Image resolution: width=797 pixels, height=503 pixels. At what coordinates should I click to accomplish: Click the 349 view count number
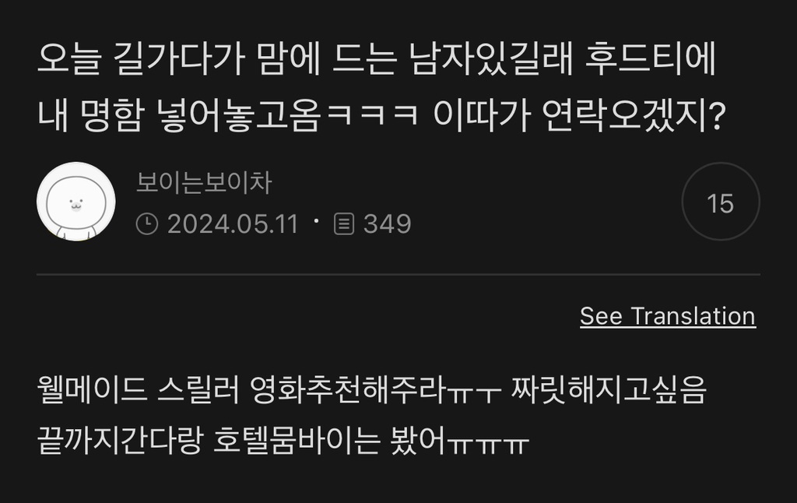[388, 223]
